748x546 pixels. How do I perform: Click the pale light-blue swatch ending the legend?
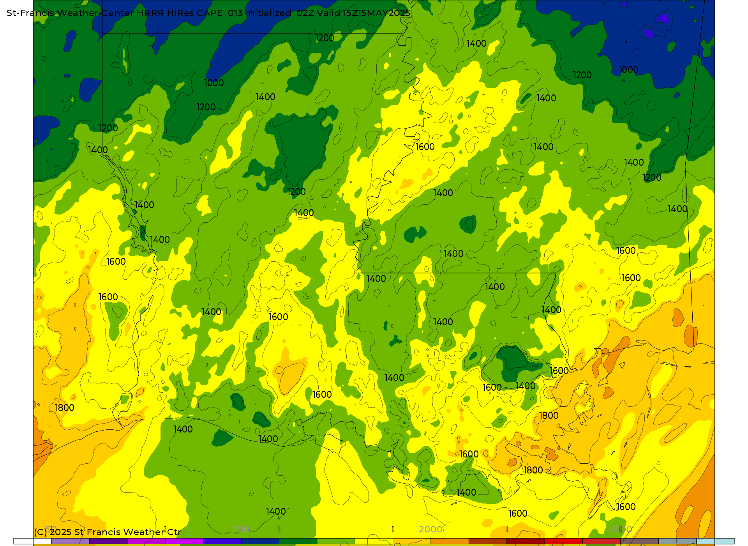click(715, 541)
